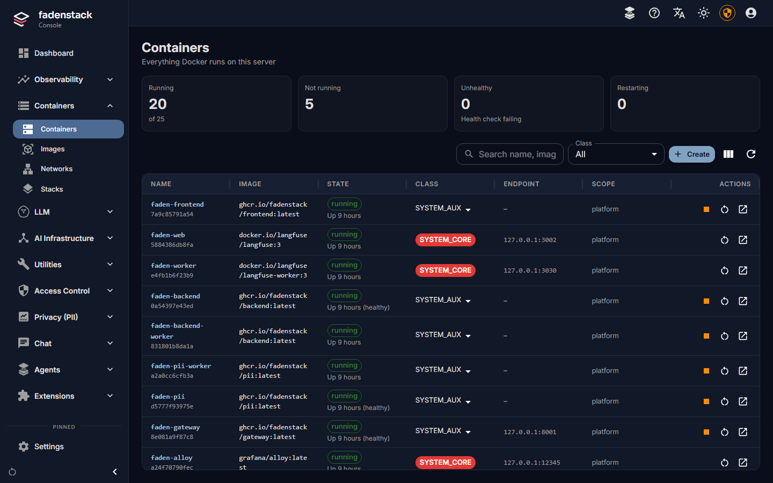Collapse the sidebar with the chevron

pos(115,472)
